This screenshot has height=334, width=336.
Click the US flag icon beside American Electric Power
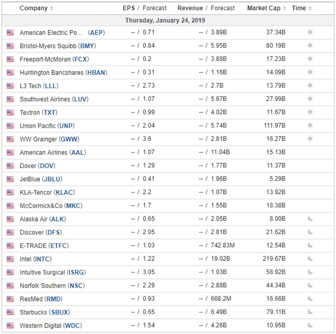pyautogui.click(x=10, y=33)
